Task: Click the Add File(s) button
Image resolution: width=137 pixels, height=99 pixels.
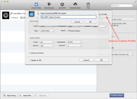Action: click(x=10, y=95)
